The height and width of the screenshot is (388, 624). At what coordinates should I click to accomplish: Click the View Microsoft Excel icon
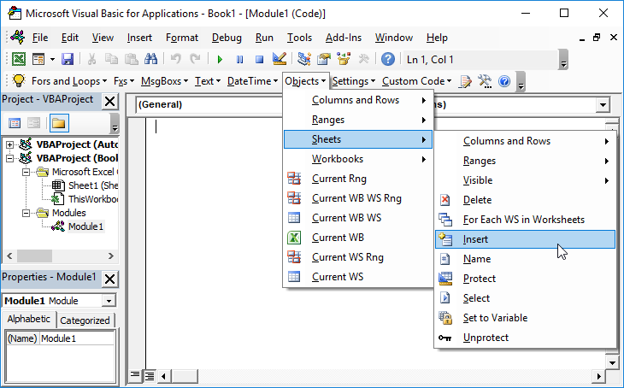[18, 59]
